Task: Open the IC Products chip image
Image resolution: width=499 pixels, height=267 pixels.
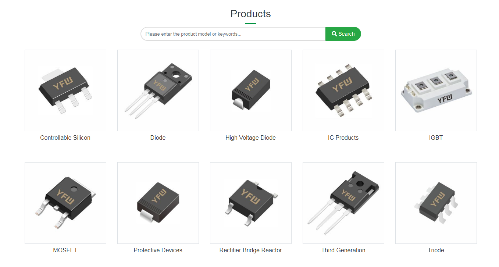Action: point(343,90)
